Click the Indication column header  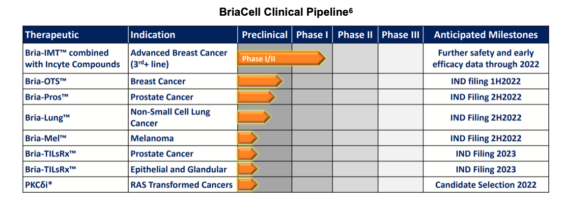[153, 35]
